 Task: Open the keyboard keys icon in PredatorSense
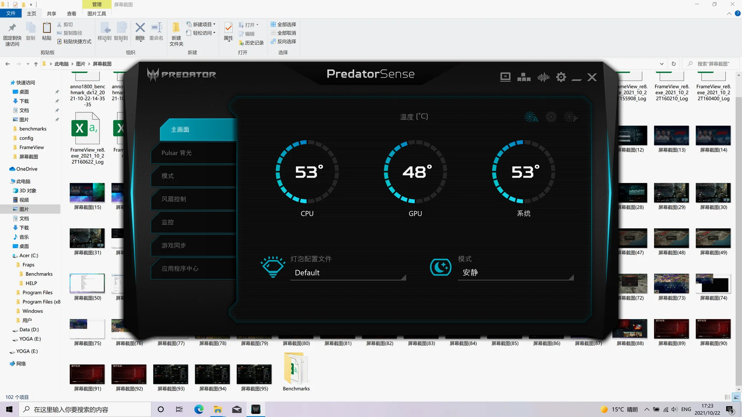click(524, 77)
